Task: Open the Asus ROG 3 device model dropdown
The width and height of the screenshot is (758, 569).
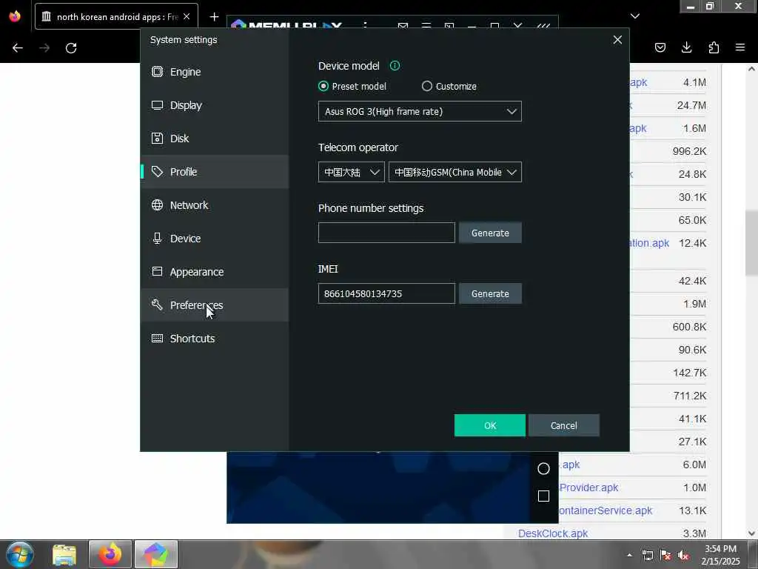Action: tap(420, 111)
